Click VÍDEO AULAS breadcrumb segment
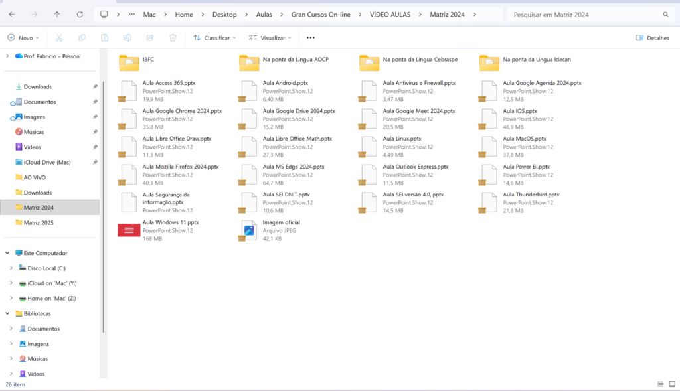 pyautogui.click(x=390, y=15)
